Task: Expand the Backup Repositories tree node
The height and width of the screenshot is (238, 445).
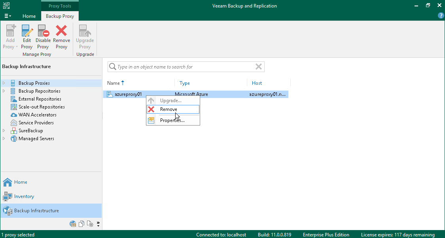Action: [3, 91]
